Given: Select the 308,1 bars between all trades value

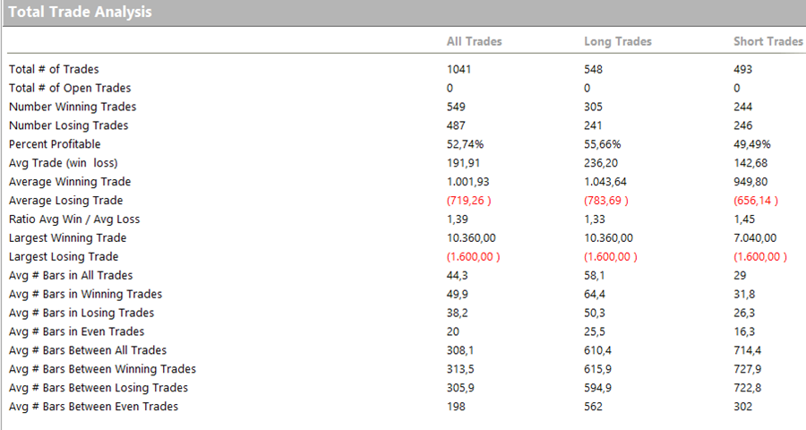Looking at the screenshot, I should click(460, 350).
